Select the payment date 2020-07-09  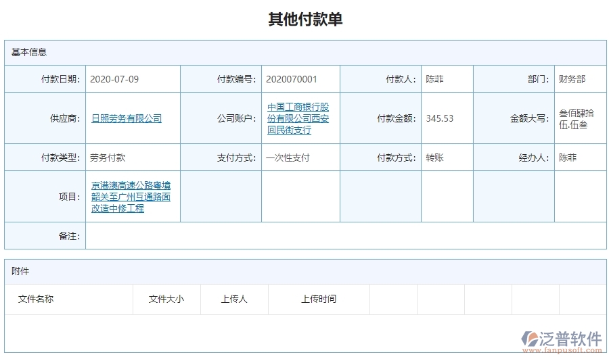[x=114, y=79]
